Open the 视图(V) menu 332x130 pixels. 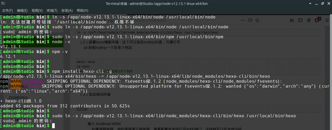[x=37, y=11]
